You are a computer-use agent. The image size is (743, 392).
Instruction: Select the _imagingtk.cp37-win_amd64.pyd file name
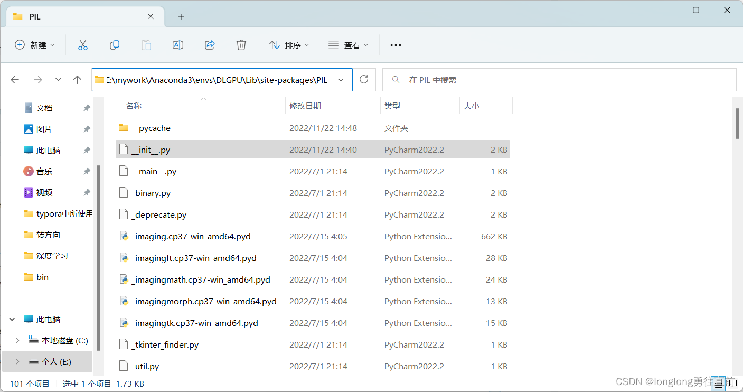click(x=195, y=323)
